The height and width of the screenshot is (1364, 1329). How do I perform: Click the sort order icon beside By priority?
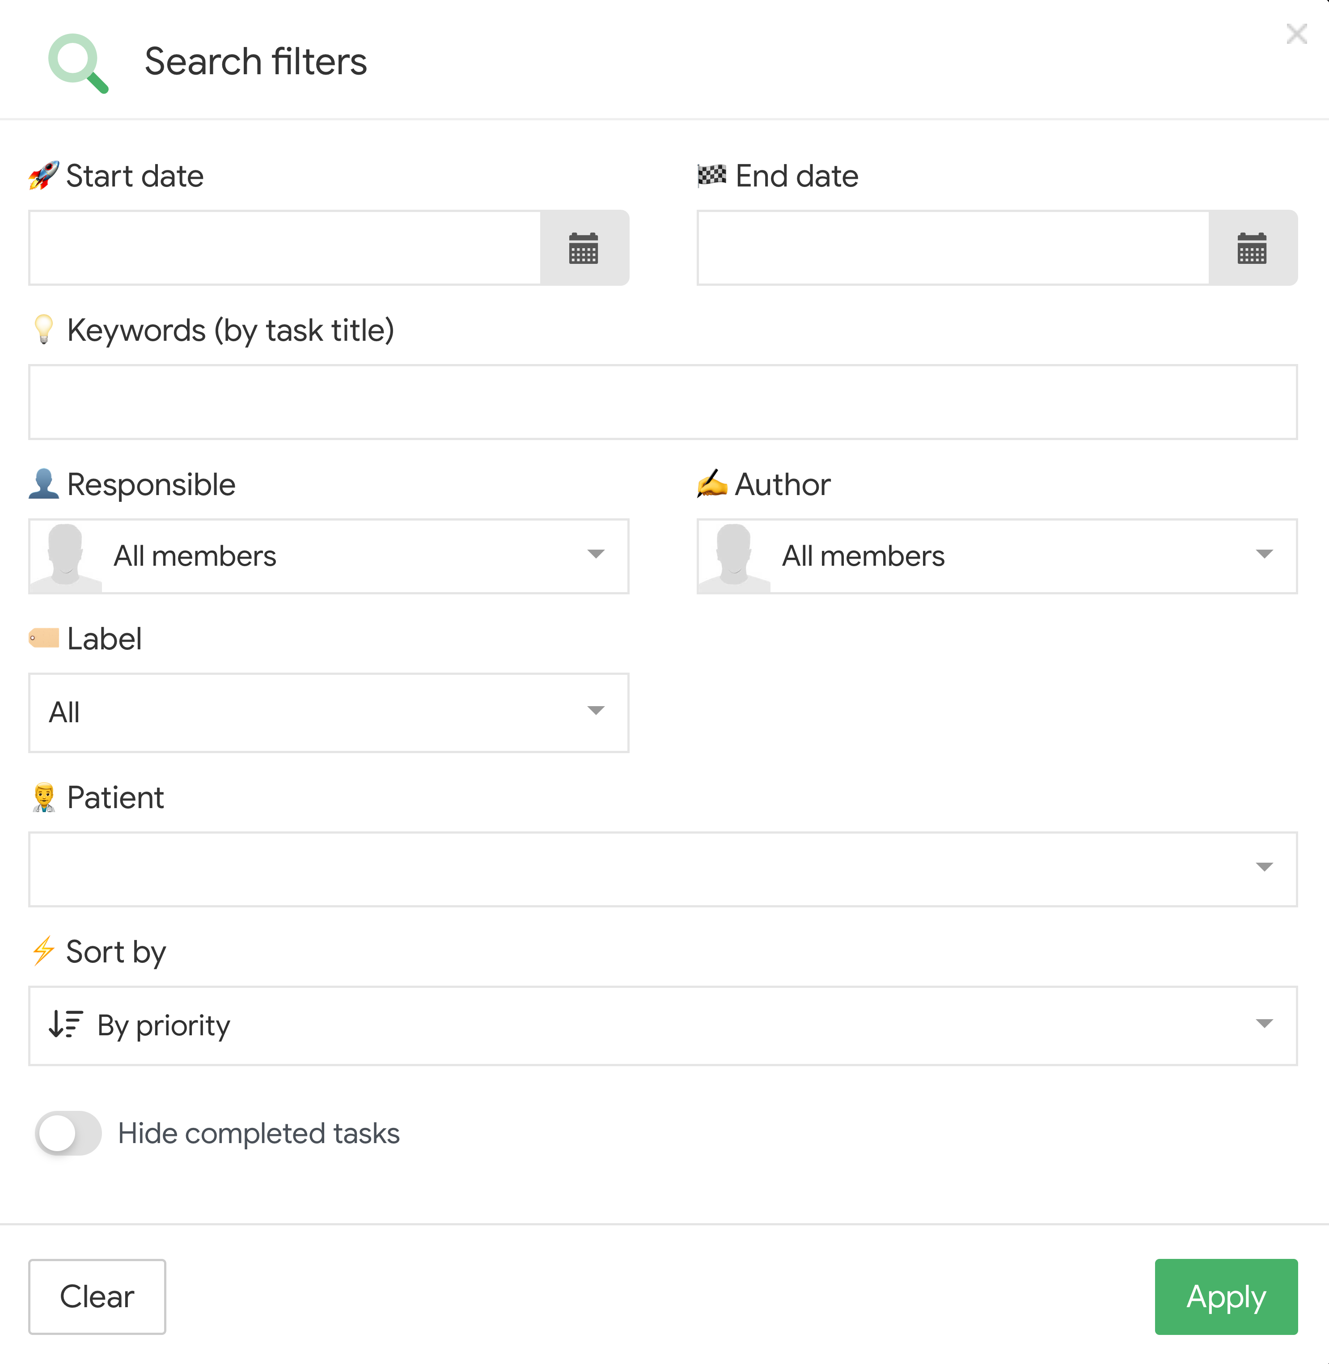(x=66, y=1024)
